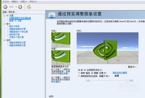Viewport: 145px width, 98px height.
Task: Go forward using the right arrow button
Action: pyautogui.click(x=20, y=7)
